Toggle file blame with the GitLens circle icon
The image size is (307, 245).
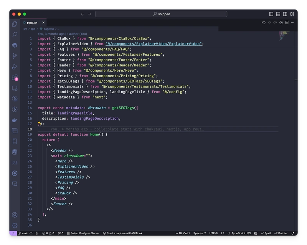click(x=281, y=23)
